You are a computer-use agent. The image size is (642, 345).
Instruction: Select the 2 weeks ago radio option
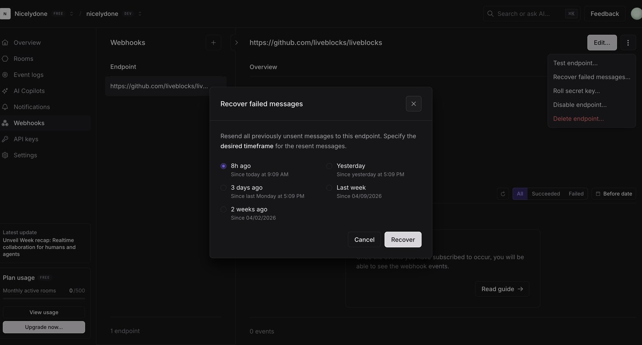223,209
